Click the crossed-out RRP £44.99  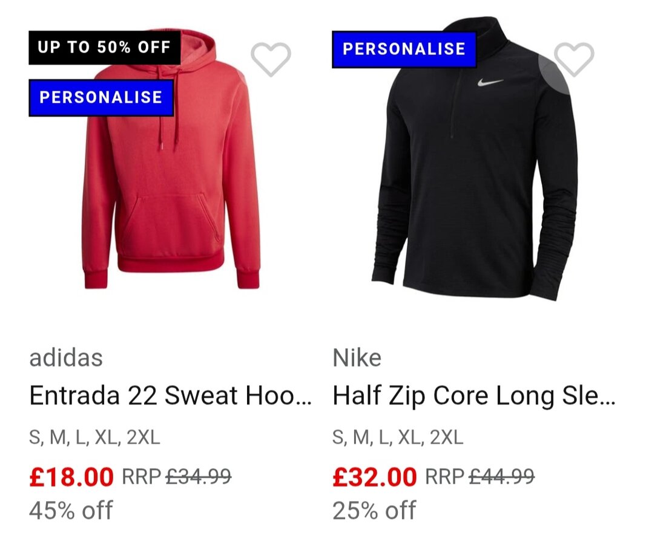tap(501, 477)
